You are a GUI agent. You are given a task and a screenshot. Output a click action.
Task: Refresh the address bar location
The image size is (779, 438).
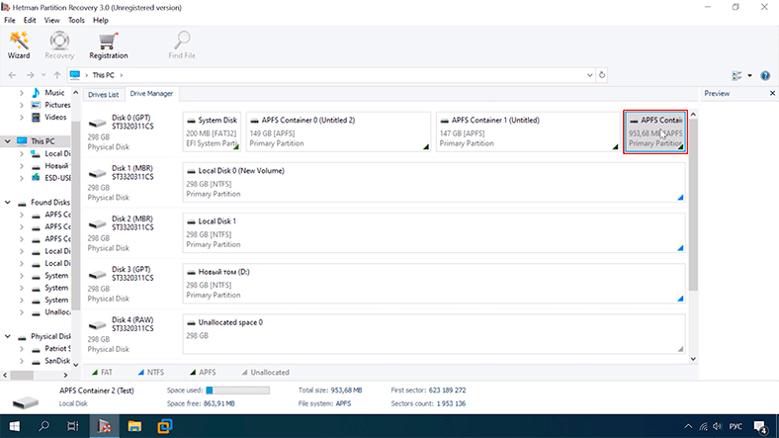click(x=602, y=75)
